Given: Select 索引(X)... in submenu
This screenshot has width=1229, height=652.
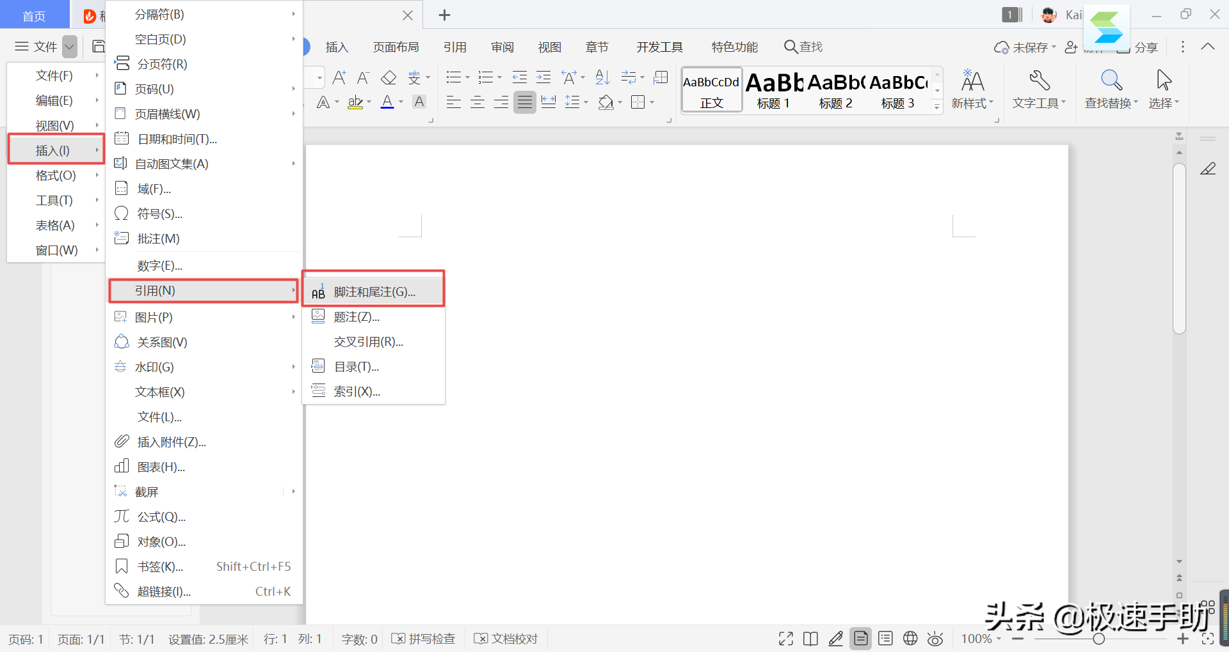Looking at the screenshot, I should point(374,392).
